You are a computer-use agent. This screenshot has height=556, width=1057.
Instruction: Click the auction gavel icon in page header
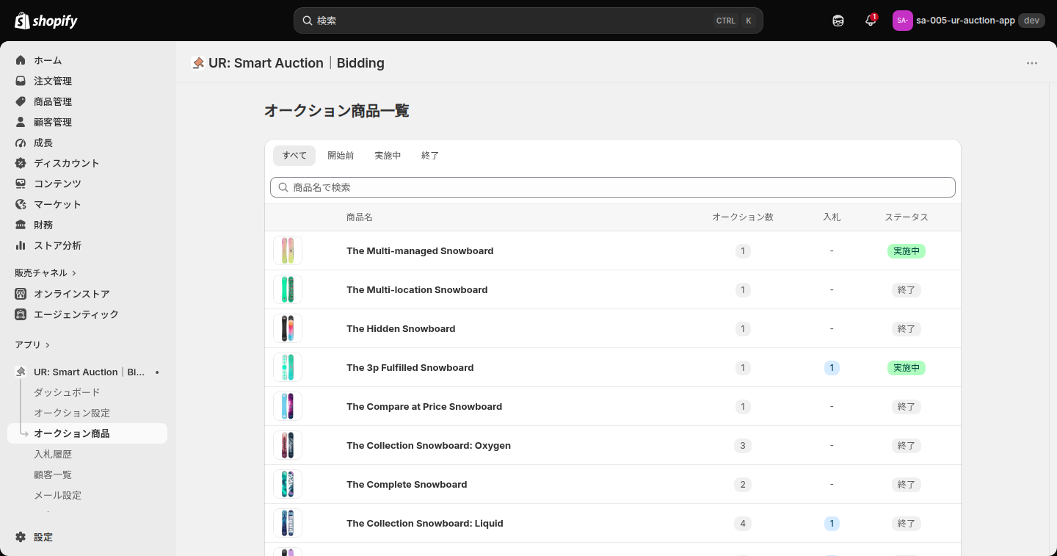[x=197, y=63]
